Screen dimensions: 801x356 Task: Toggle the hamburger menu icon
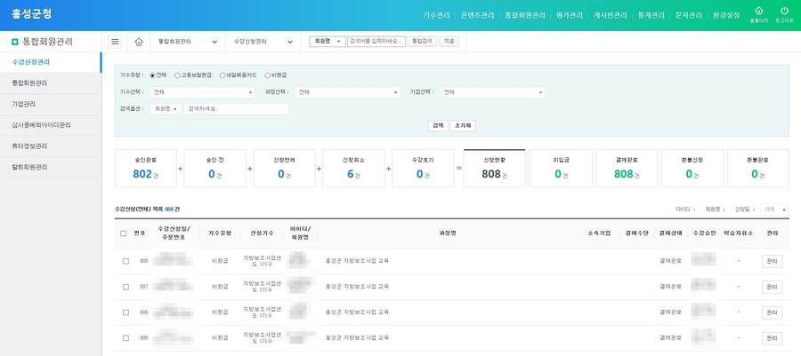pos(116,42)
